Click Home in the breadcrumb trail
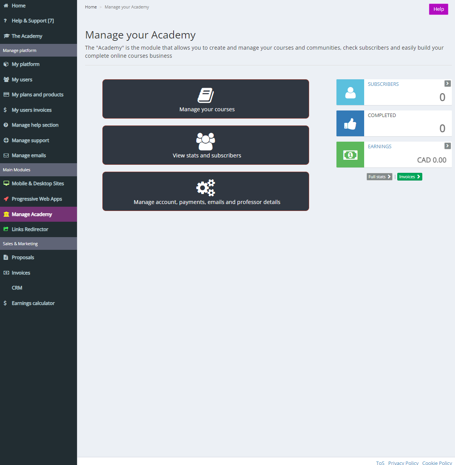Screen dimensions: 455x465 [91, 7]
